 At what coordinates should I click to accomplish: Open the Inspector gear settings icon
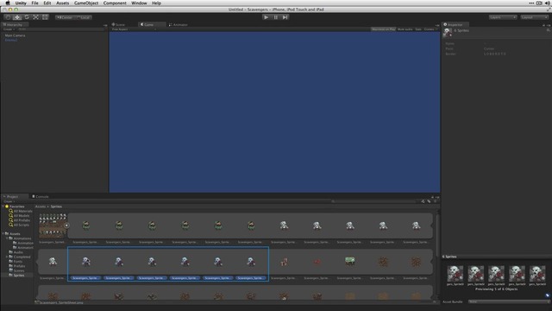(x=549, y=30)
